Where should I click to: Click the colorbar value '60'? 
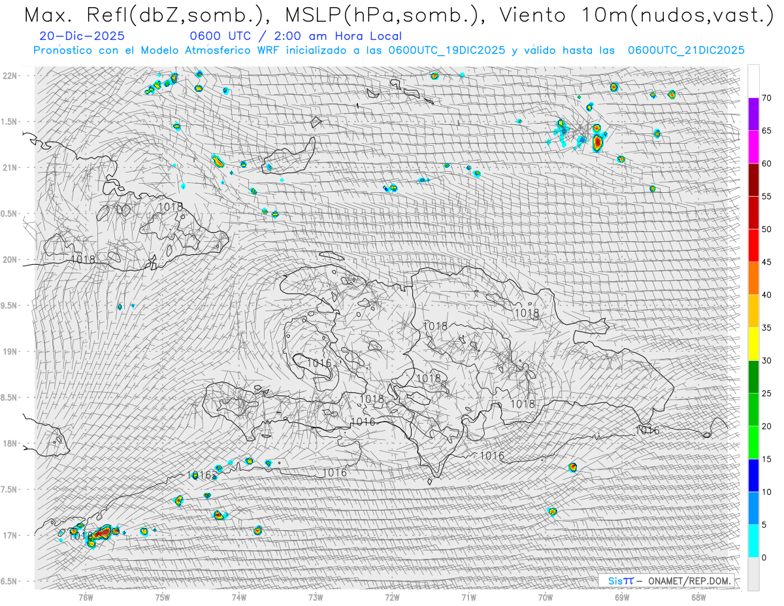[x=766, y=163]
